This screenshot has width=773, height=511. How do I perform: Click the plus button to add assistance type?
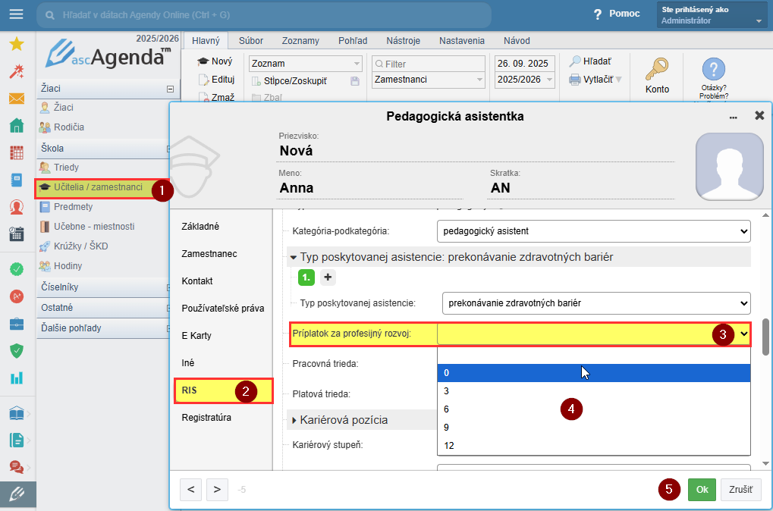point(328,277)
